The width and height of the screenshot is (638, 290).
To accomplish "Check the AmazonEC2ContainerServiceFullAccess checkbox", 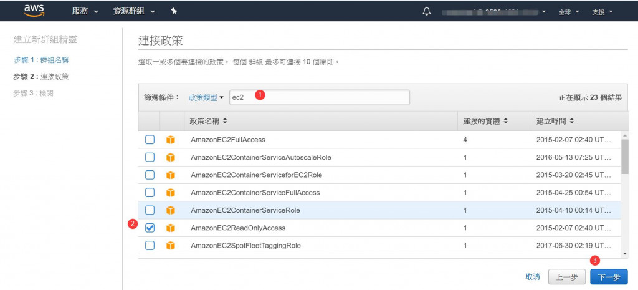I will coord(150,193).
